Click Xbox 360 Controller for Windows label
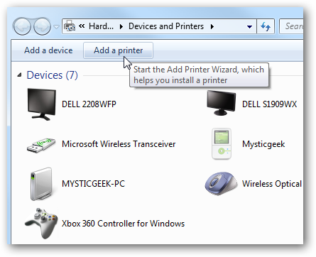Image resolution: width=316 pixels, height=257 pixels. coord(123,224)
